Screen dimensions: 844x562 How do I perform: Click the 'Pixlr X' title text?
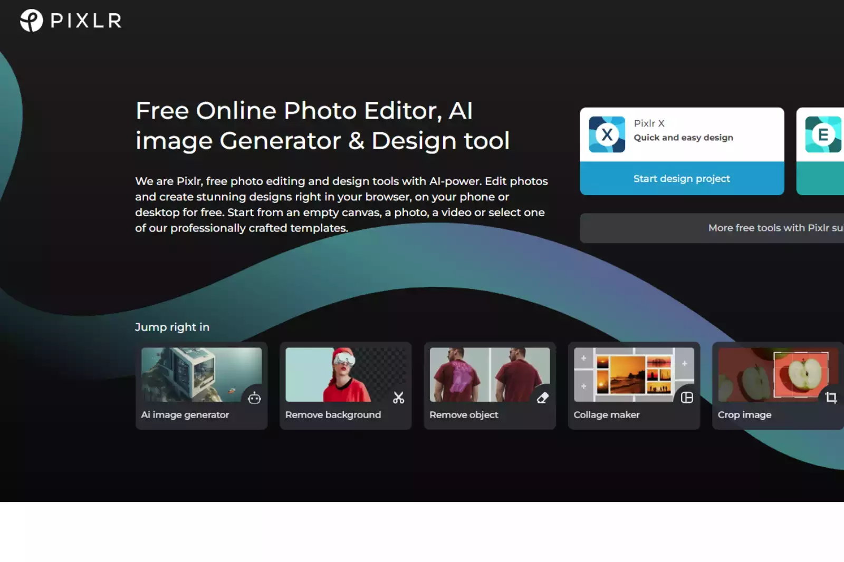[649, 123]
